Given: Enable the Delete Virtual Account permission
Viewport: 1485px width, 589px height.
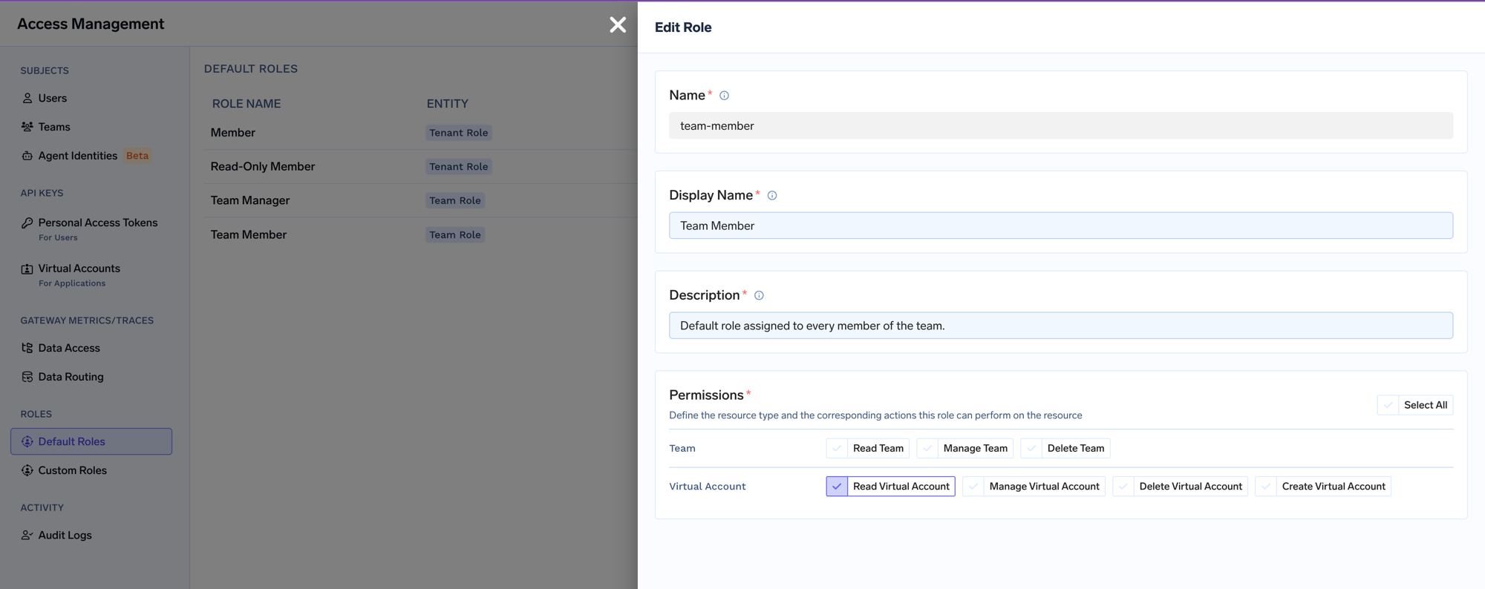Looking at the screenshot, I should click(1123, 486).
